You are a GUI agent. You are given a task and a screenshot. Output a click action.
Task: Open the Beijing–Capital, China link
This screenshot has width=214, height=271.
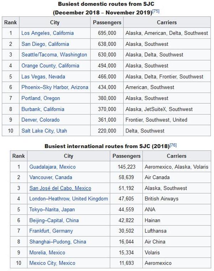[x=54, y=220]
